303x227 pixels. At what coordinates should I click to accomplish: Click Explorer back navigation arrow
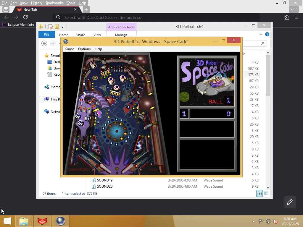pyautogui.click(x=44, y=43)
